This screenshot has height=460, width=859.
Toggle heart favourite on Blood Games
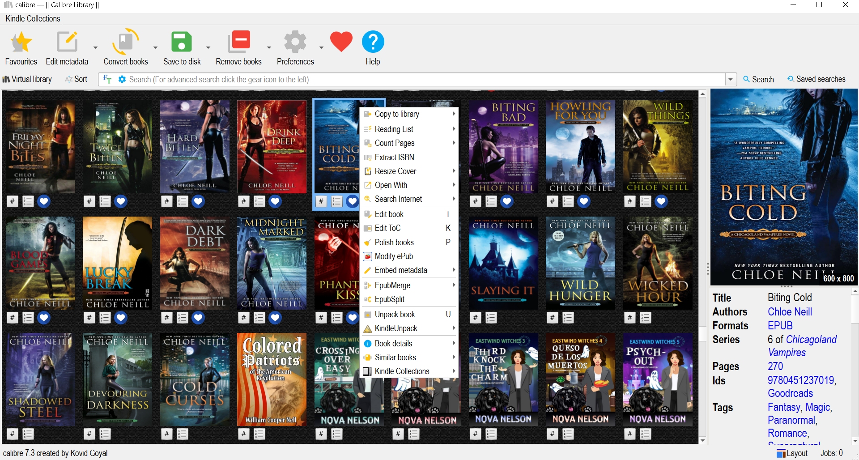[44, 318]
